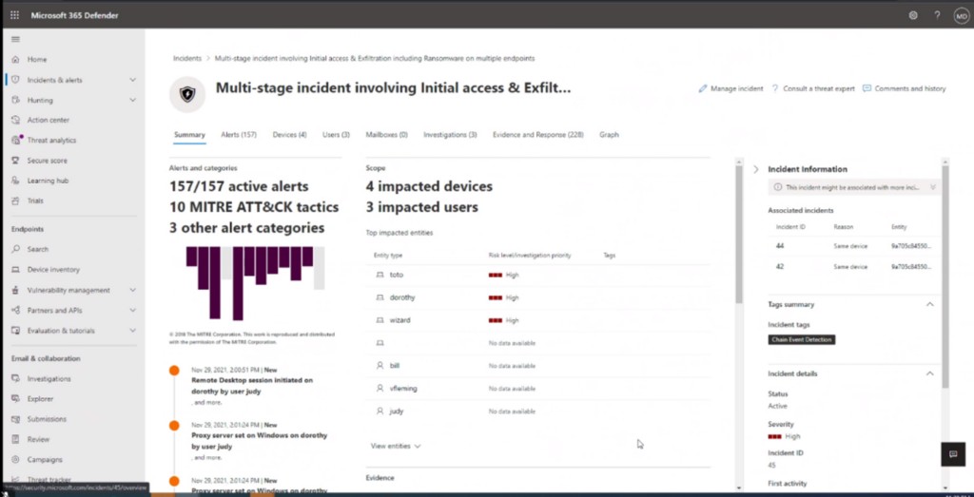This screenshot has height=497, width=974.
Task: Open associated incident ID 42
Action: pos(780,266)
